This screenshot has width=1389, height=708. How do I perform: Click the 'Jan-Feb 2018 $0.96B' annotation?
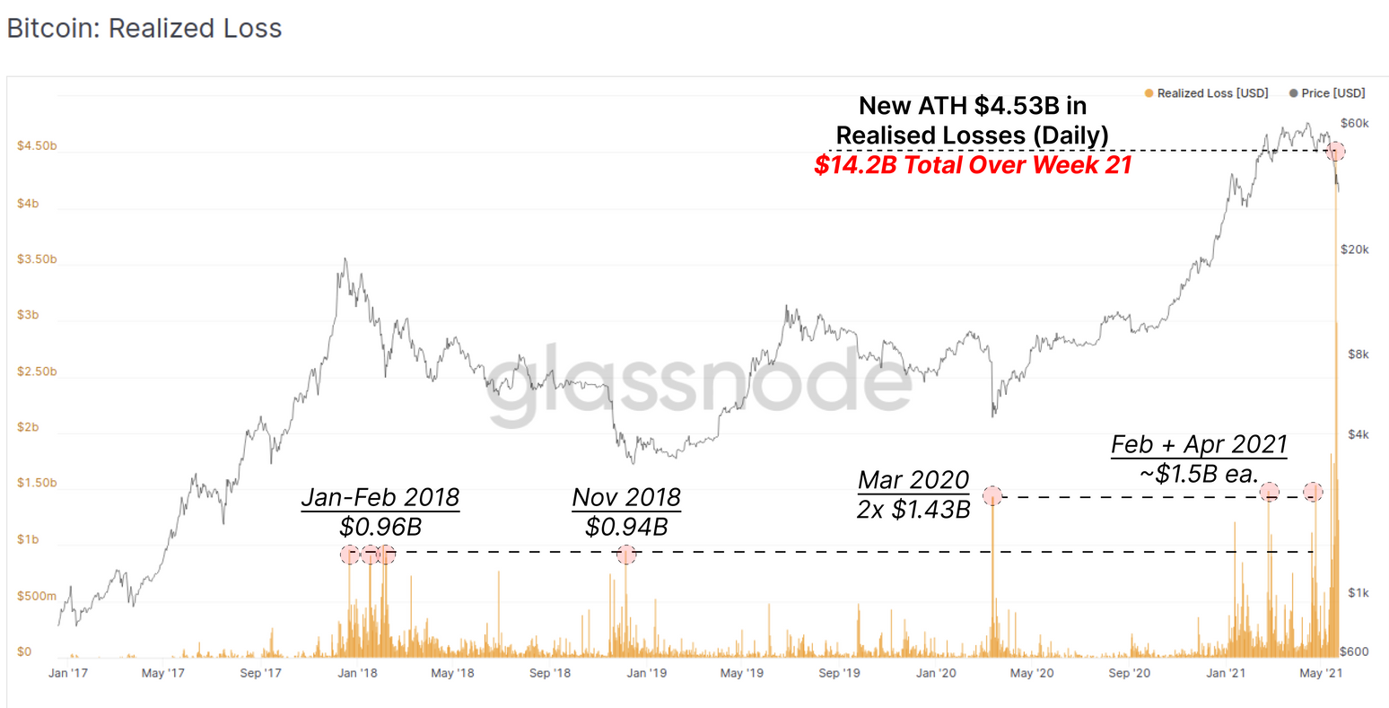coord(380,511)
